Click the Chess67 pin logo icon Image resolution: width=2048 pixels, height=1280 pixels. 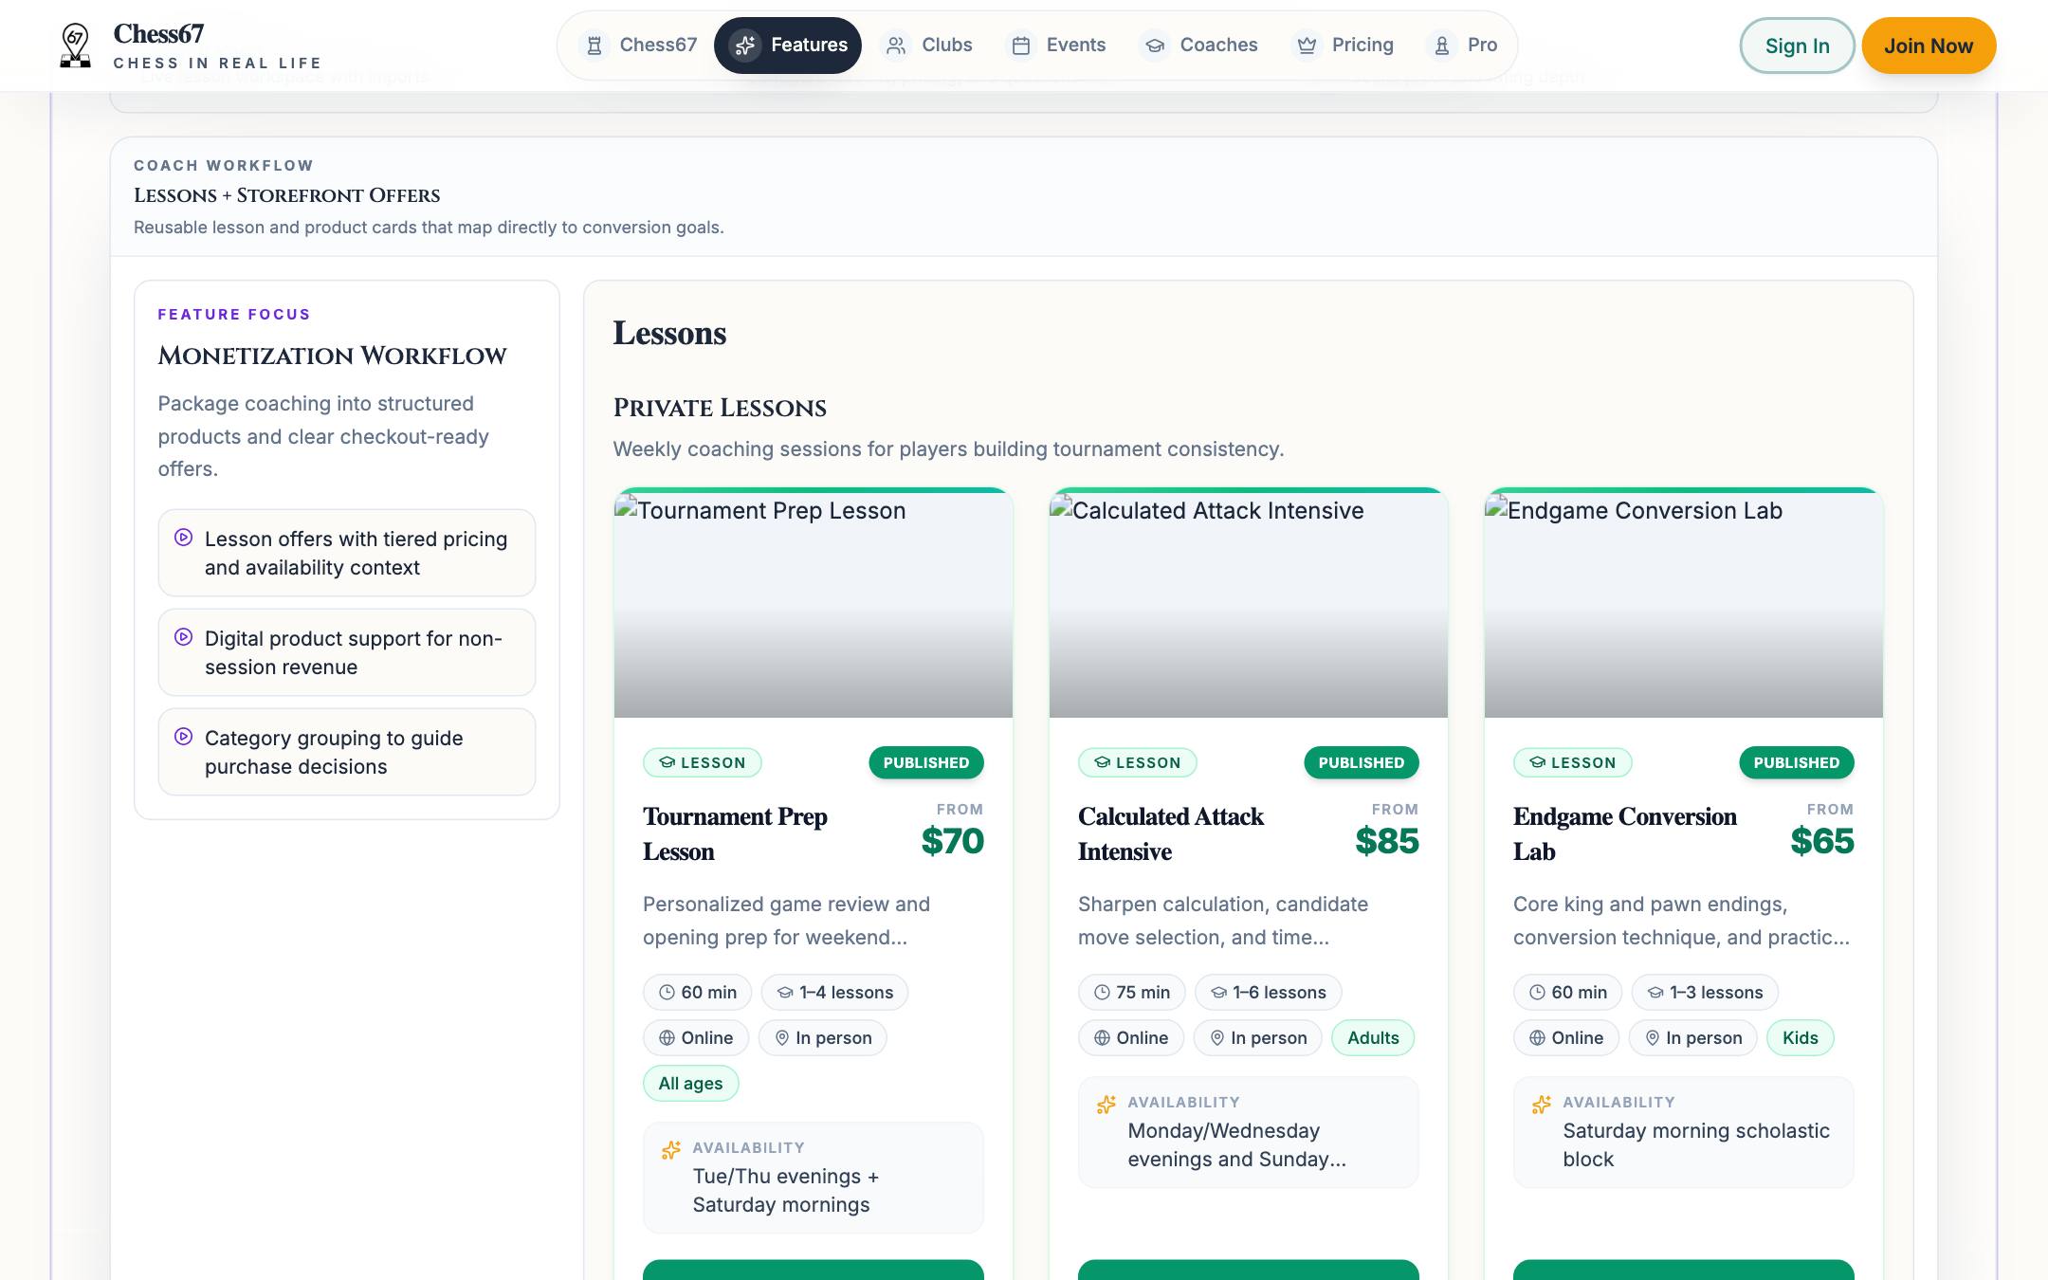coord(75,46)
